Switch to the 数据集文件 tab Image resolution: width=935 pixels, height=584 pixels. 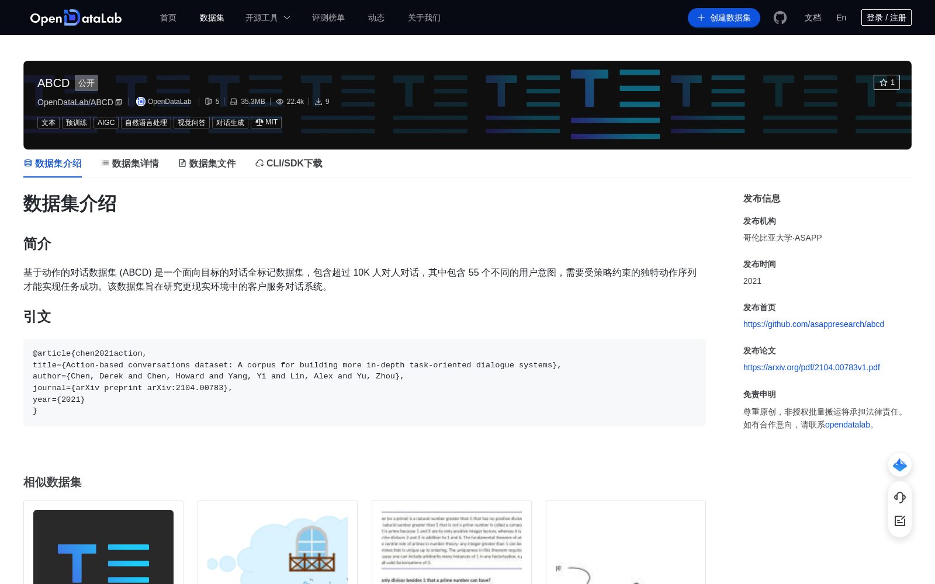207,164
